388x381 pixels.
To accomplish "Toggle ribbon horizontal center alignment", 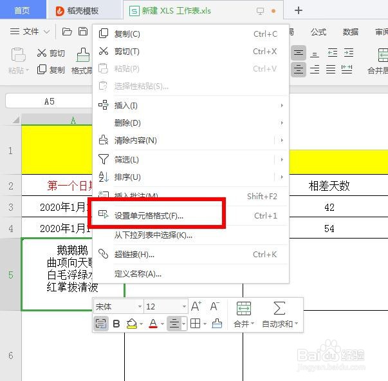I will [x=299, y=70].
